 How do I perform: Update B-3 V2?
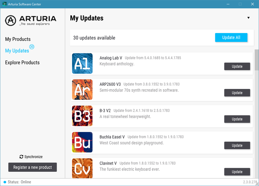(237, 119)
